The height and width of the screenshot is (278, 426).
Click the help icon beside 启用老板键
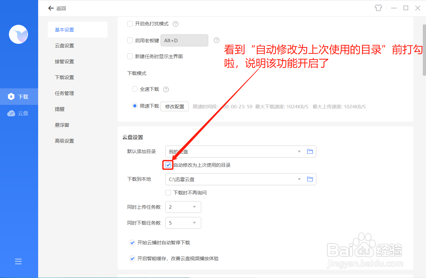click(216, 40)
